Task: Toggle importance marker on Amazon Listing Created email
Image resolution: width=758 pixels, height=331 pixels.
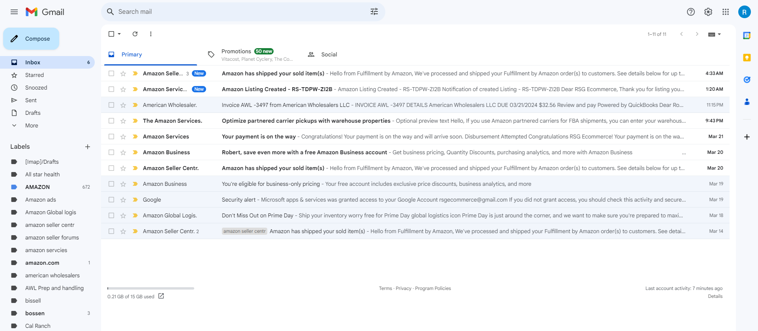Action: point(135,89)
